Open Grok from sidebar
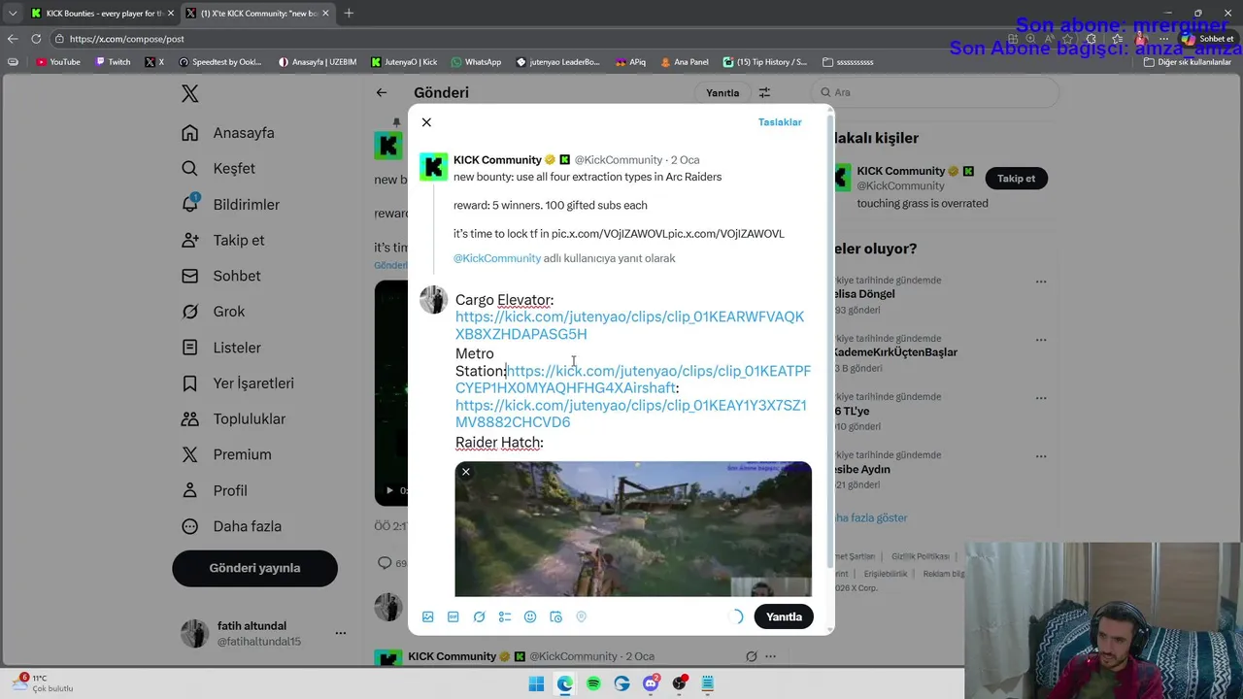 click(x=214, y=312)
